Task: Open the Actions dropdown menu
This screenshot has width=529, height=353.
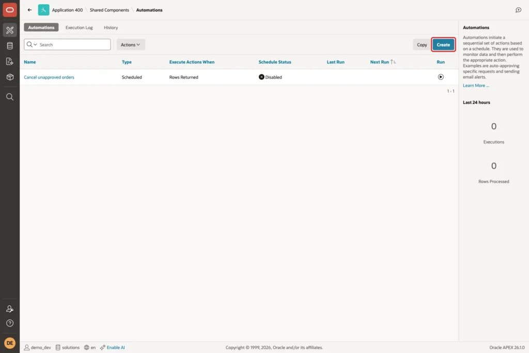Action: pyautogui.click(x=131, y=44)
